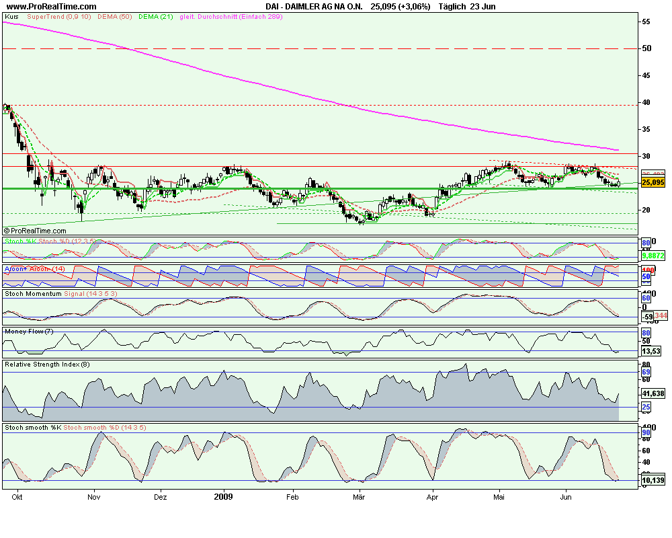This screenshot has width=672, height=538.
Task: Click the Jun month label on time axis
Action: [x=566, y=497]
